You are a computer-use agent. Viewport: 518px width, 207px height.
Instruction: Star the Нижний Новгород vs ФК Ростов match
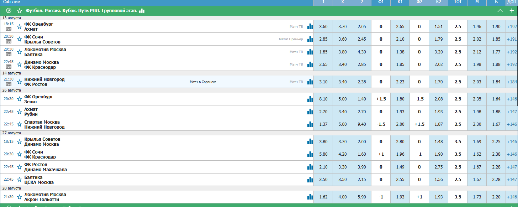pos(19,82)
